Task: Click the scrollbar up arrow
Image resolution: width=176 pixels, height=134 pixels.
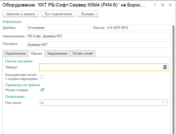Action: [x=173, y=22]
